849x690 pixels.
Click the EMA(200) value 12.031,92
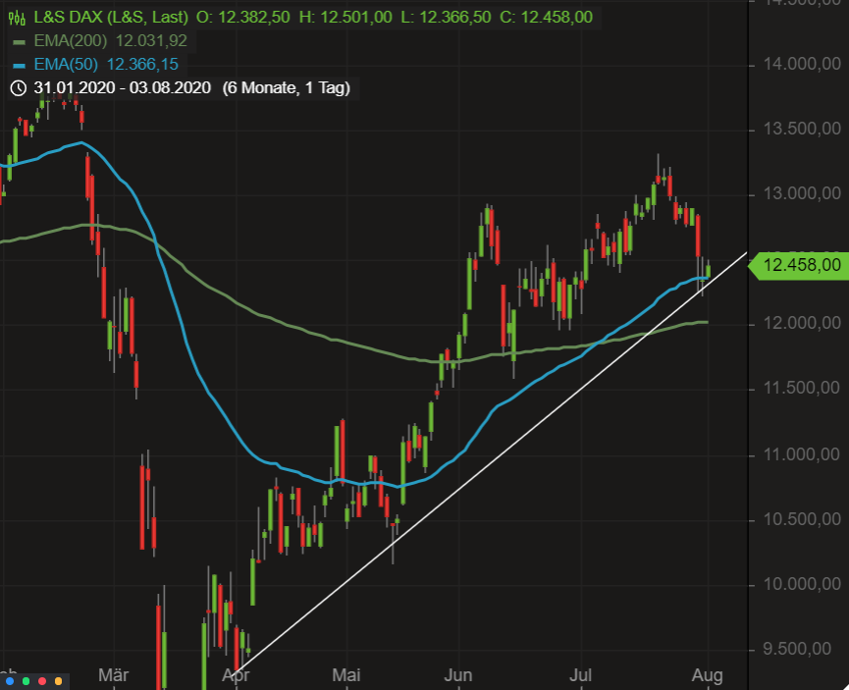pos(151,40)
